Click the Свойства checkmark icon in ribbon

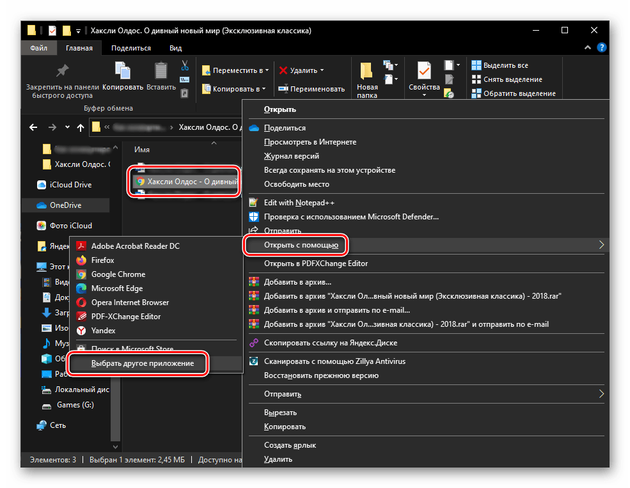click(x=424, y=71)
